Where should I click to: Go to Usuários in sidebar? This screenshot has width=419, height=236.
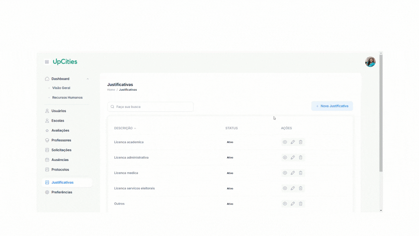59,111
